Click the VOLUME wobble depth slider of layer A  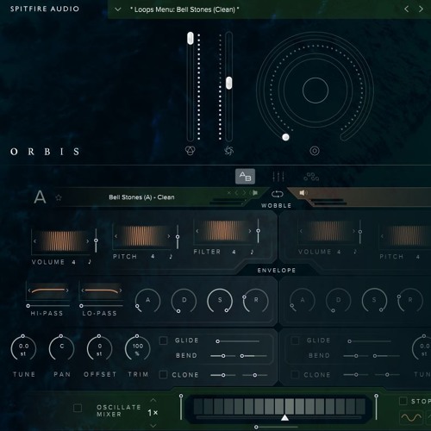[96, 240]
